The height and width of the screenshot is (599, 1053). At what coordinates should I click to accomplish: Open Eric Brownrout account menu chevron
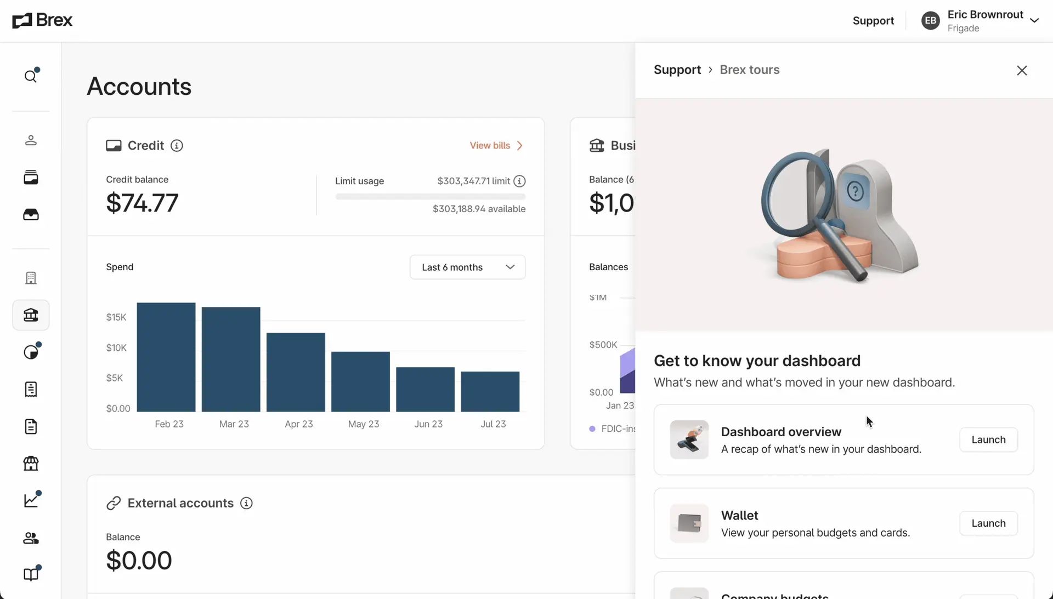1034,21
